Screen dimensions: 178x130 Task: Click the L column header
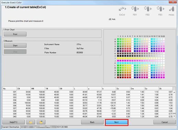[x=80, y=89]
